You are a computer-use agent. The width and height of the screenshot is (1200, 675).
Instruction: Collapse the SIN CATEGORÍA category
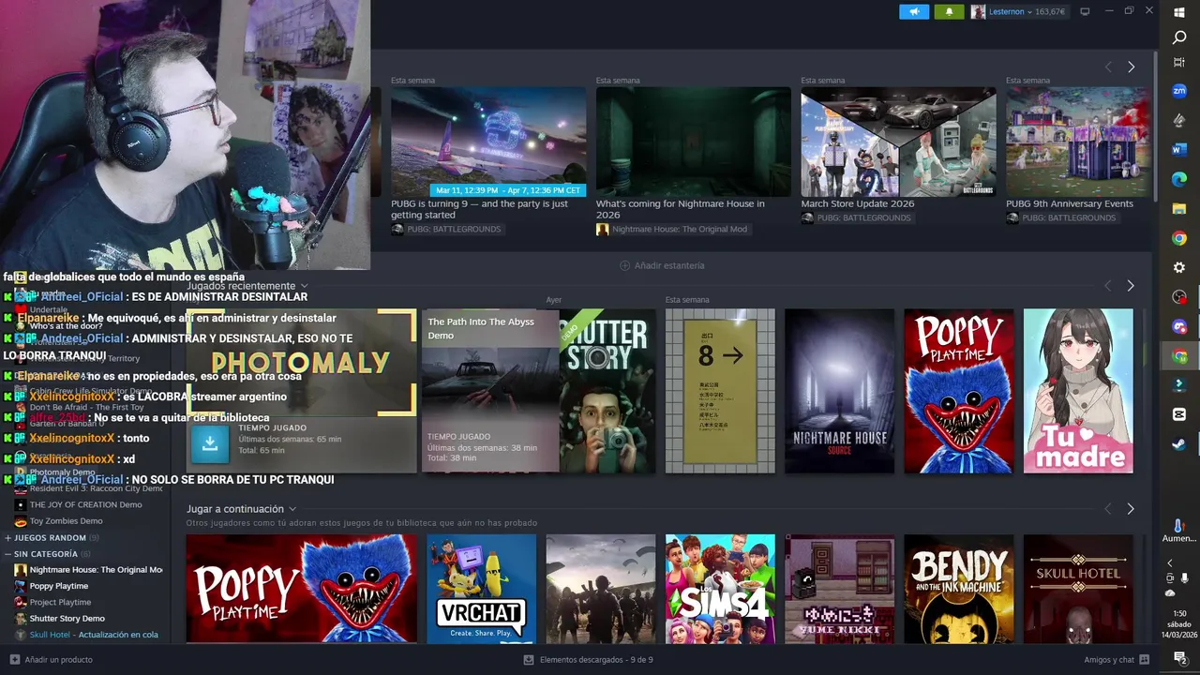point(7,554)
